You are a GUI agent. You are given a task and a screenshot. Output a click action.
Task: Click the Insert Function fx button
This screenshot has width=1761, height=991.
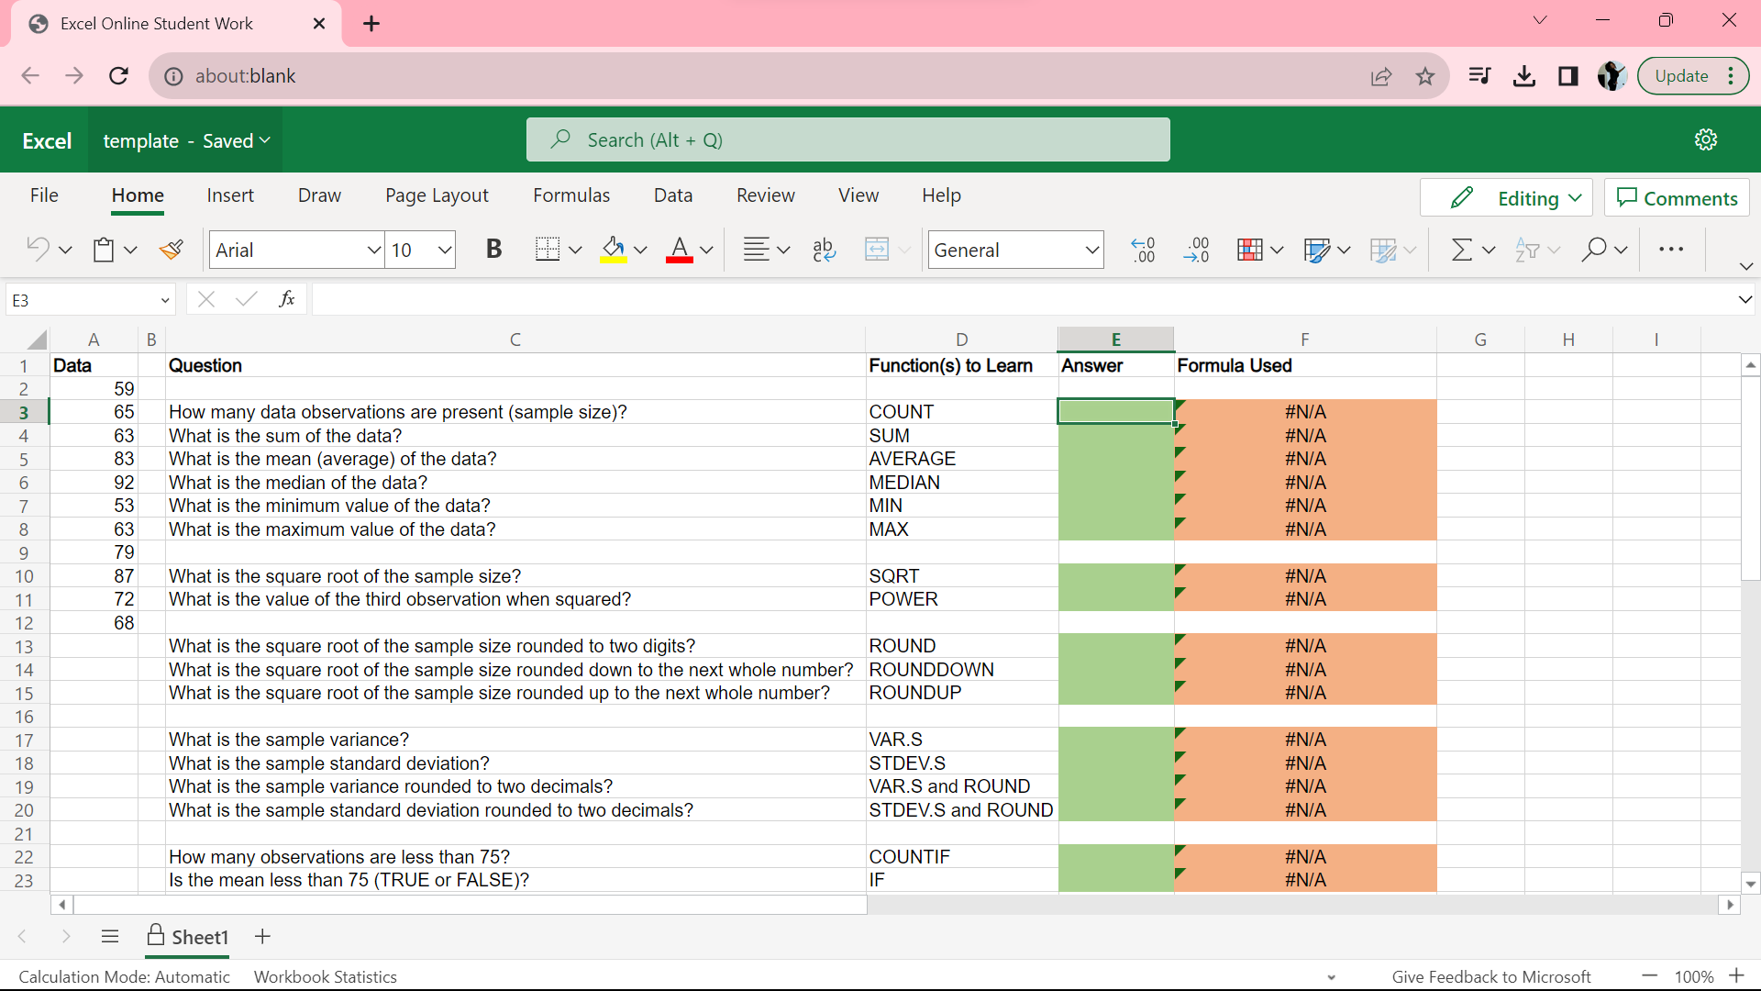(x=286, y=299)
